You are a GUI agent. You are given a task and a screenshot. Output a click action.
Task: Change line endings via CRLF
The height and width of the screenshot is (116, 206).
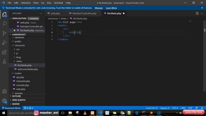(x=183, y=108)
